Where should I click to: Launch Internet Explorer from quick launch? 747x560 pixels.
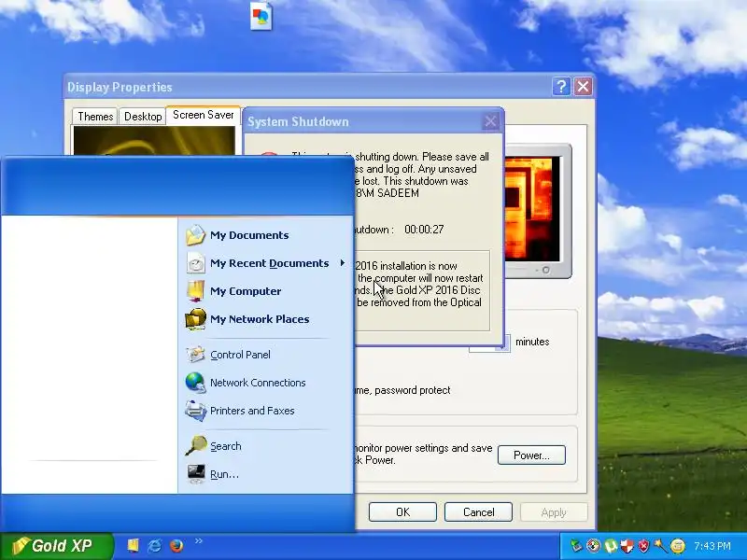coord(154,545)
